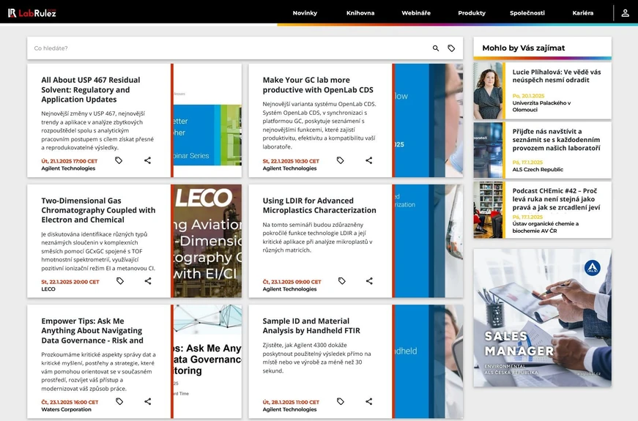Open the Sales Manager ALS advertisement
638x421 pixels.
[x=542, y=318]
